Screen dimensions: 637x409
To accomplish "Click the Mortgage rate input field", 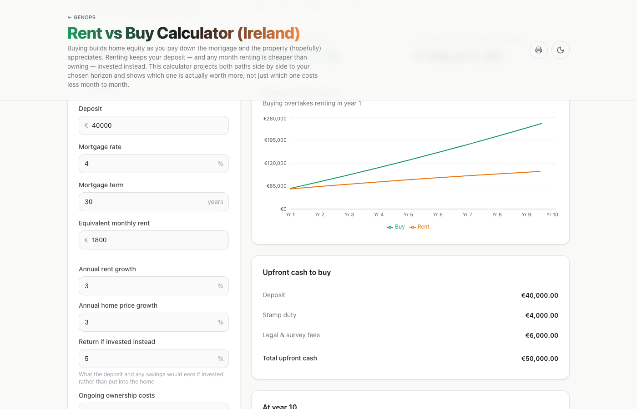I will 154,164.
